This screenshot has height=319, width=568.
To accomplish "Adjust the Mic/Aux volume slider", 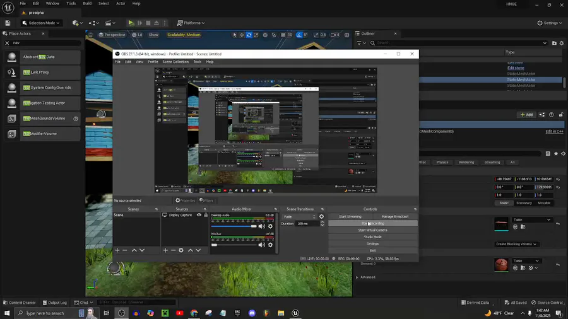I will pyautogui.click(x=234, y=245).
